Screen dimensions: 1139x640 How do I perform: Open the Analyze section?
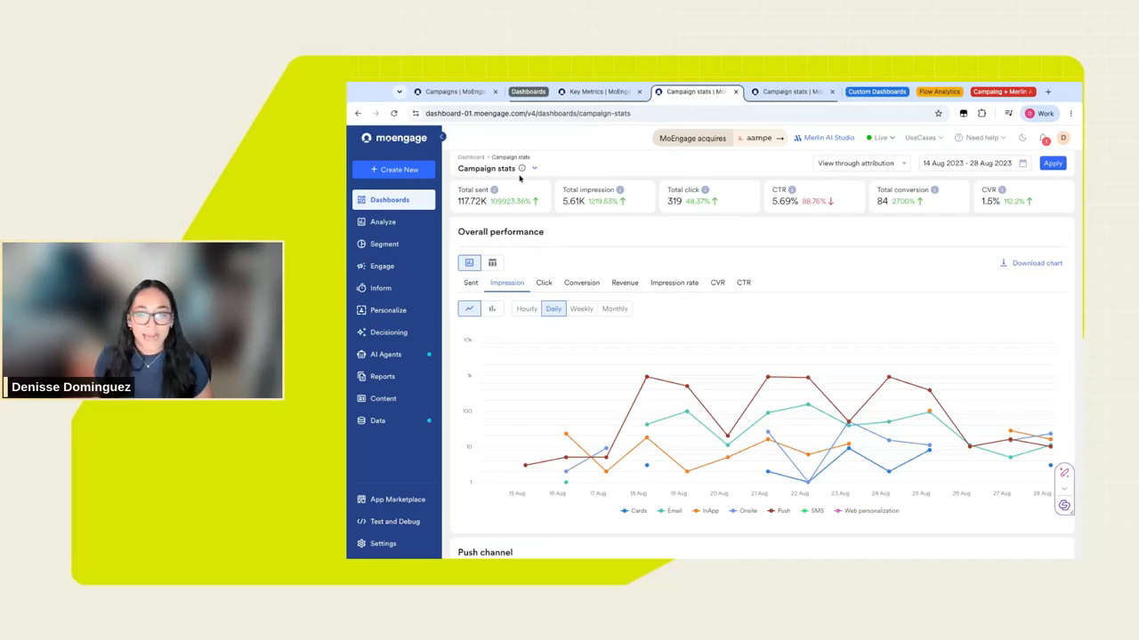pos(383,222)
